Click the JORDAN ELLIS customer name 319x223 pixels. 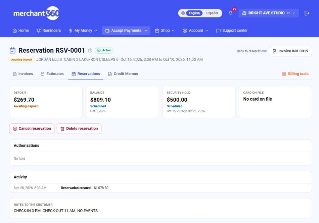coord(49,60)
